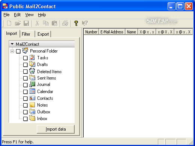Click the Sent Items folder icon
The image size is (195, 146).
pos(32,78)
